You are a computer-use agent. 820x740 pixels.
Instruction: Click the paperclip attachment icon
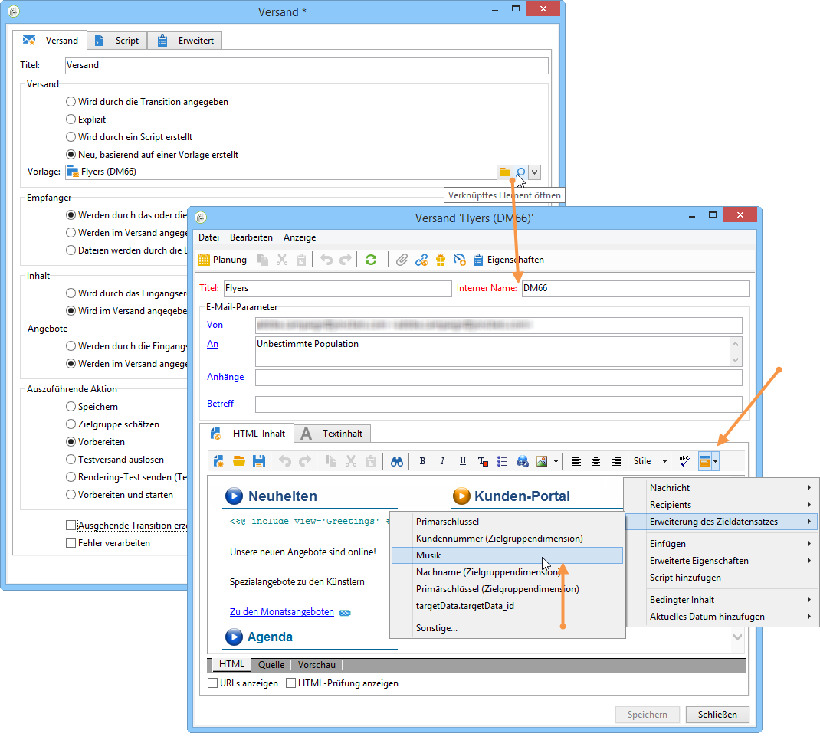(402, 260)
